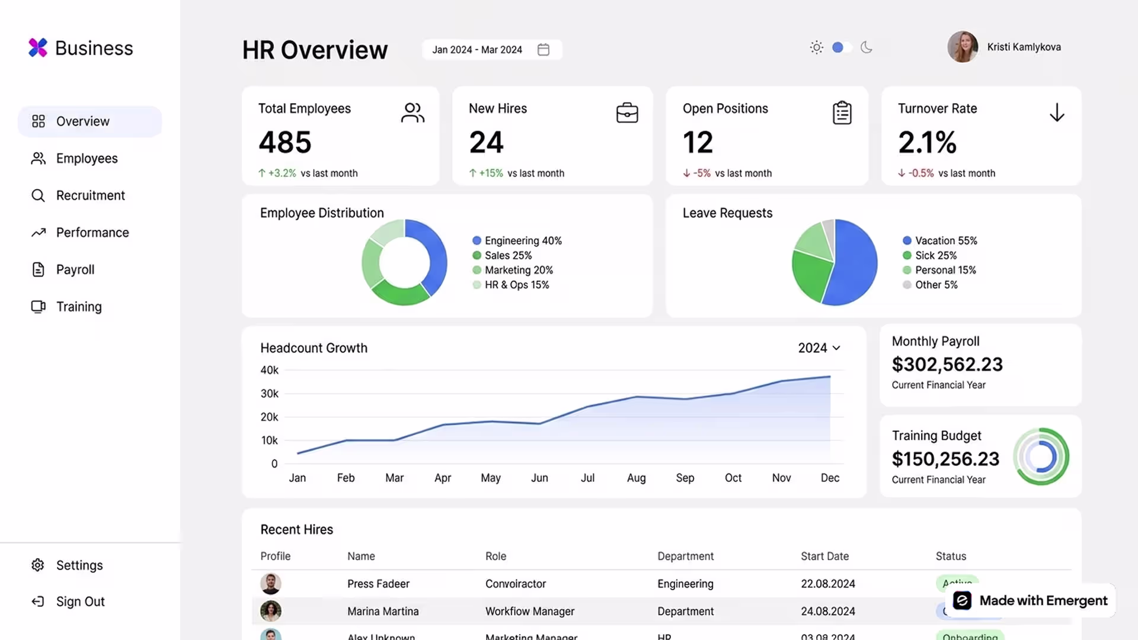Click the calendar icon in date range

coord(544,50)
